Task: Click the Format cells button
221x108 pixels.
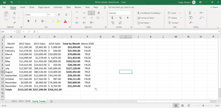Action: pos(174,23)
